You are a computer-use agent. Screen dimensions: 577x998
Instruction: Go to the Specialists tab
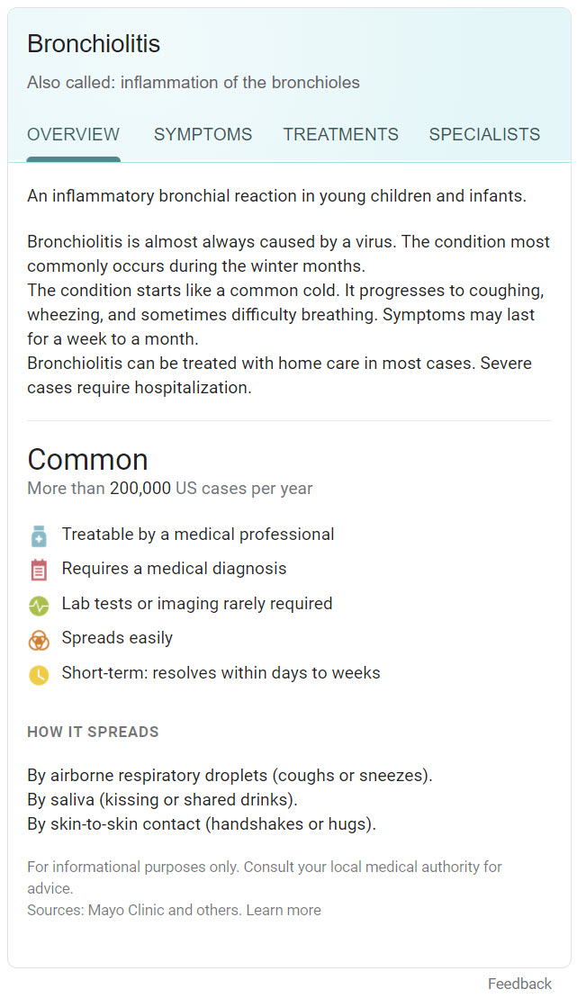[484, 135]
